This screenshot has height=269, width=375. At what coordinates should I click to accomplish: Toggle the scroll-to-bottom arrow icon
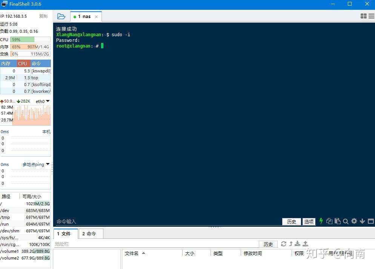point(362,221)
